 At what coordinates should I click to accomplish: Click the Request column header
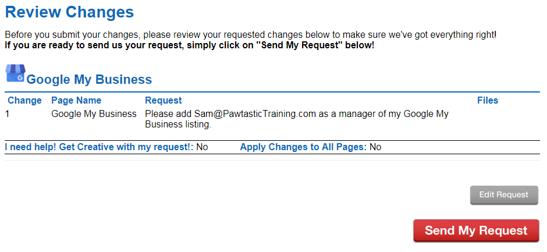click(164, 101)
